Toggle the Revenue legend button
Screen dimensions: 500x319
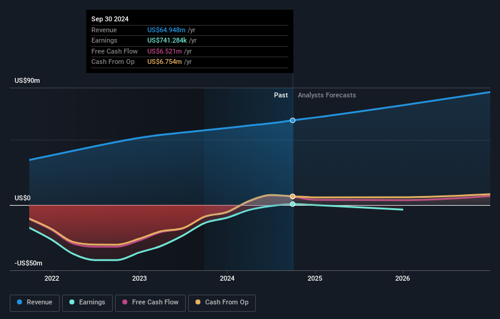[x=35, y=303]
